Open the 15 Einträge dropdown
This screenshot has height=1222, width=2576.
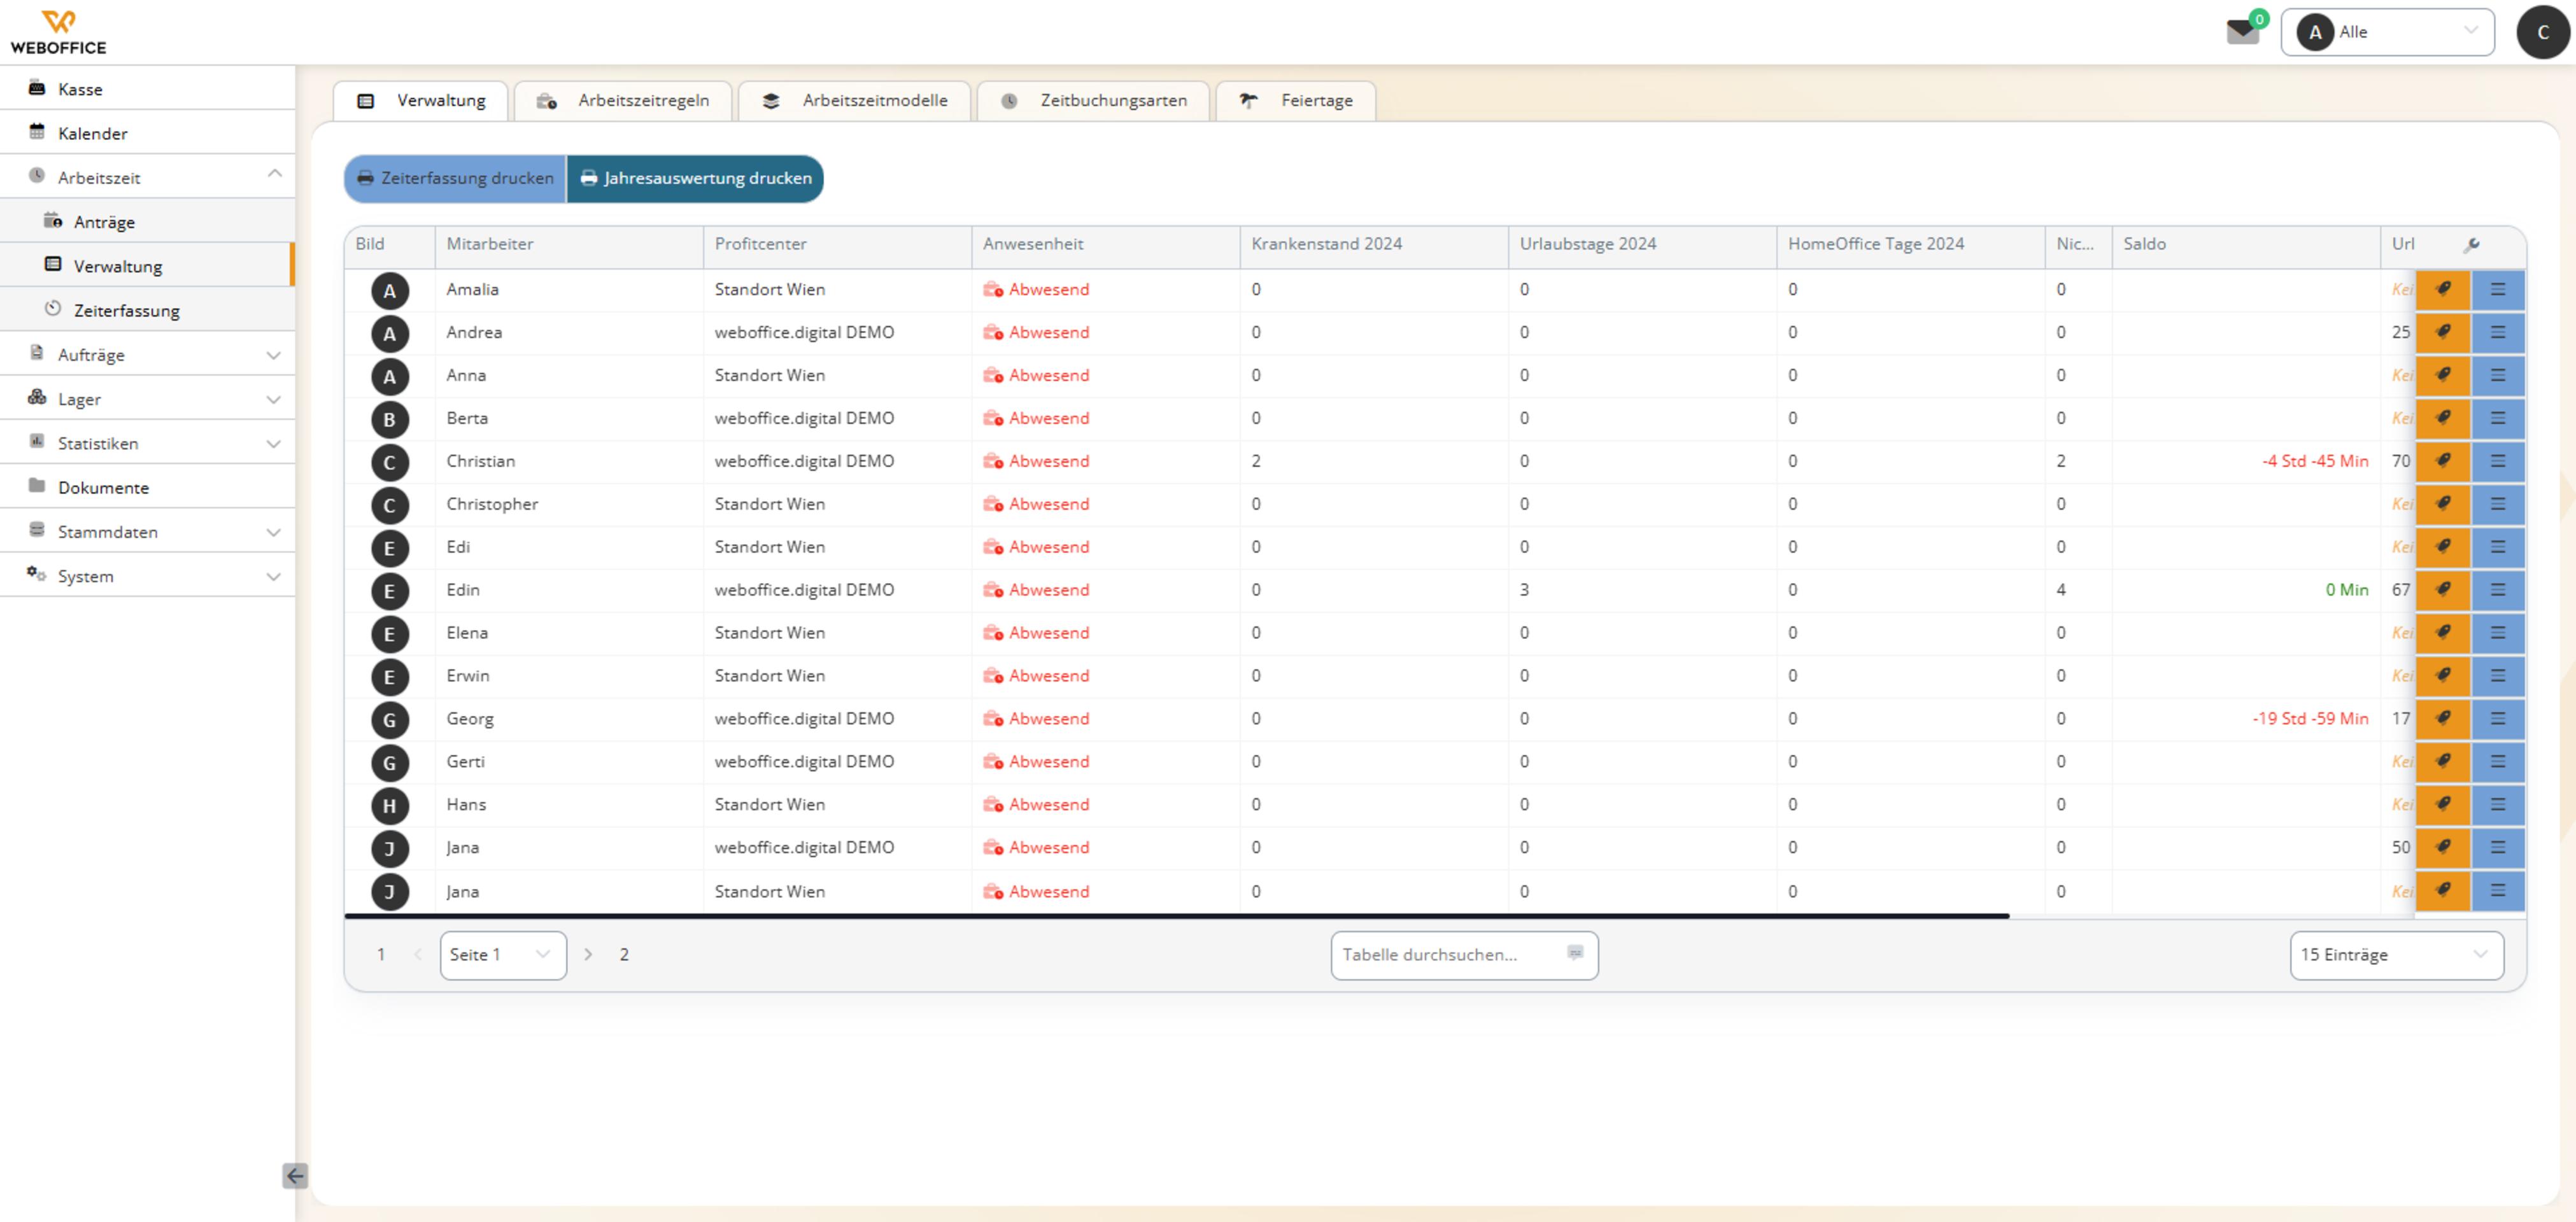[2396, 955]
